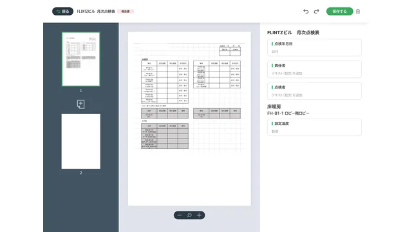
Task: Click the magnifier zoom reset icon
Action: tap(189, 215)
